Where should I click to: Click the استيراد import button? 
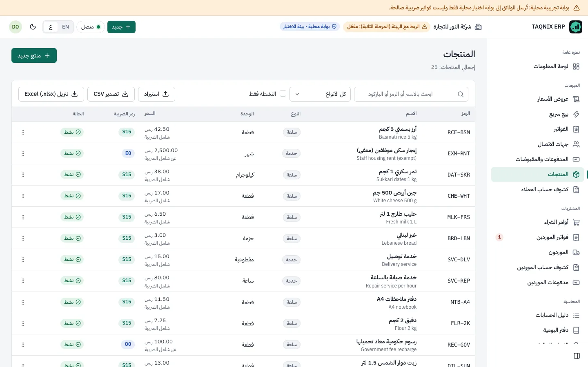(156, 94)
